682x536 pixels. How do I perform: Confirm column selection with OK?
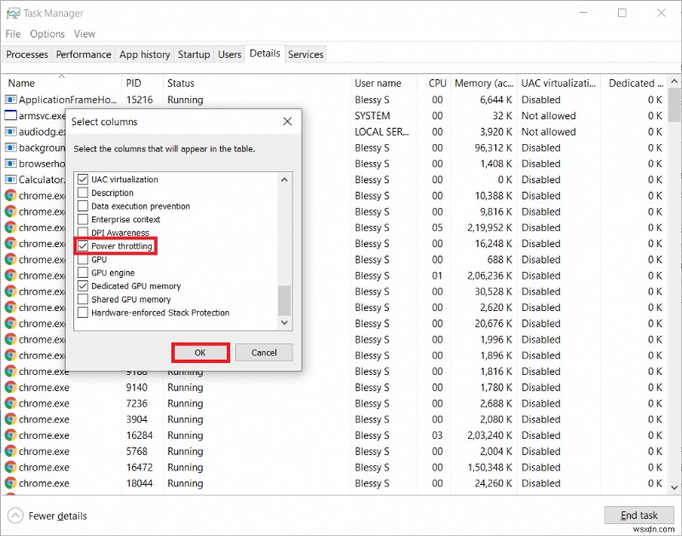[199, 352]
